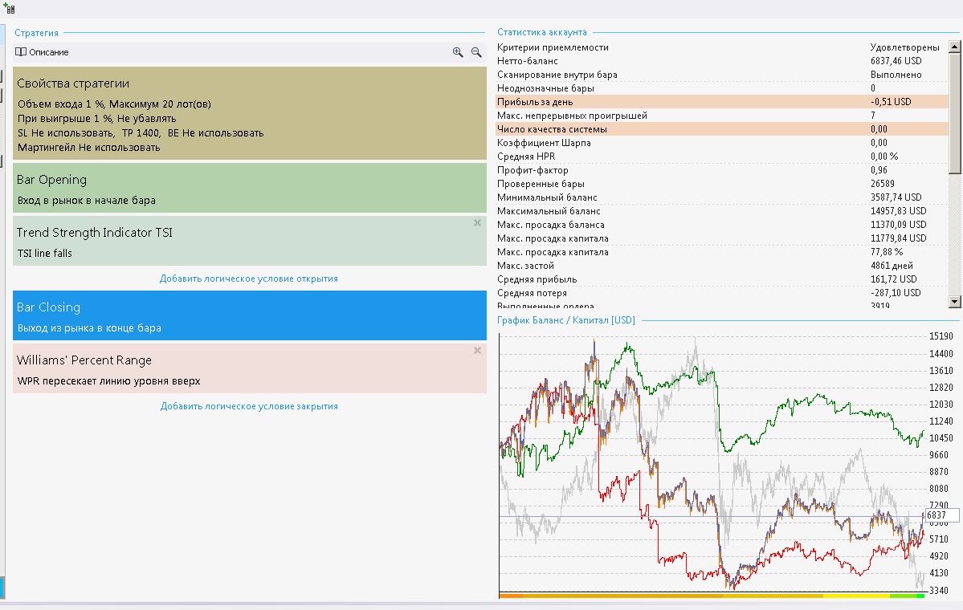Click the zoom in magnifier icon
The image size is (963, 610).
point(458,52)
